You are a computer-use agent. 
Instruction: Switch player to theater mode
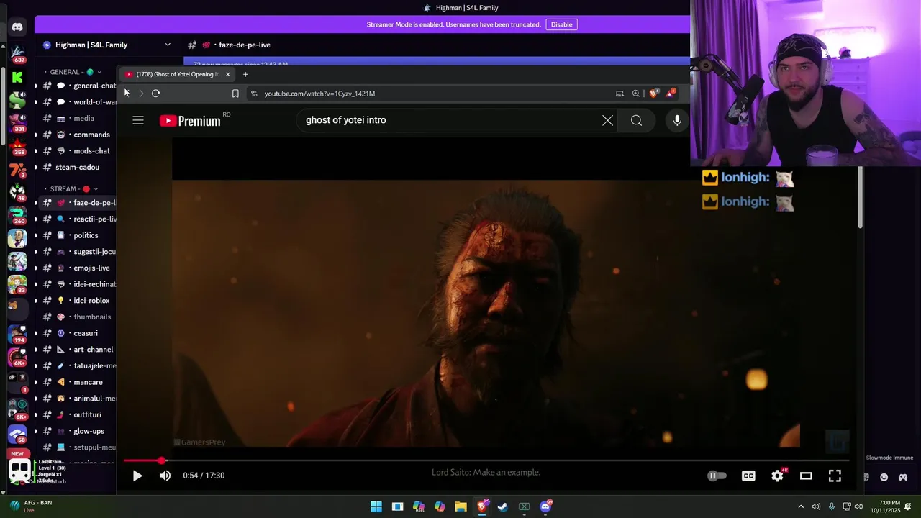coord(806,476)
